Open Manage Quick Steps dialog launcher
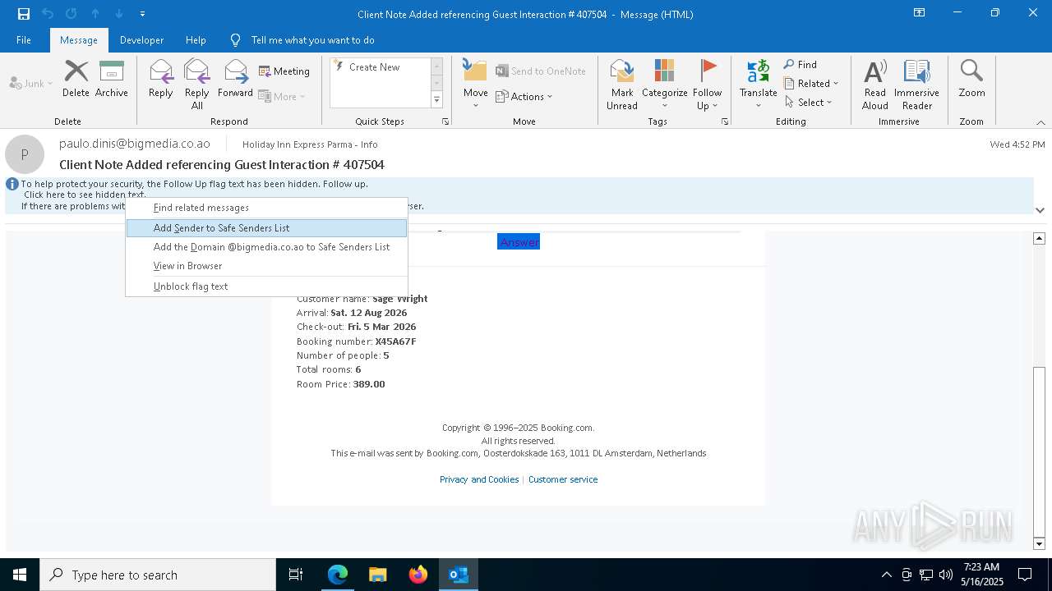The height and width of the screenshot is (591, 1052). tap(445, 121)
